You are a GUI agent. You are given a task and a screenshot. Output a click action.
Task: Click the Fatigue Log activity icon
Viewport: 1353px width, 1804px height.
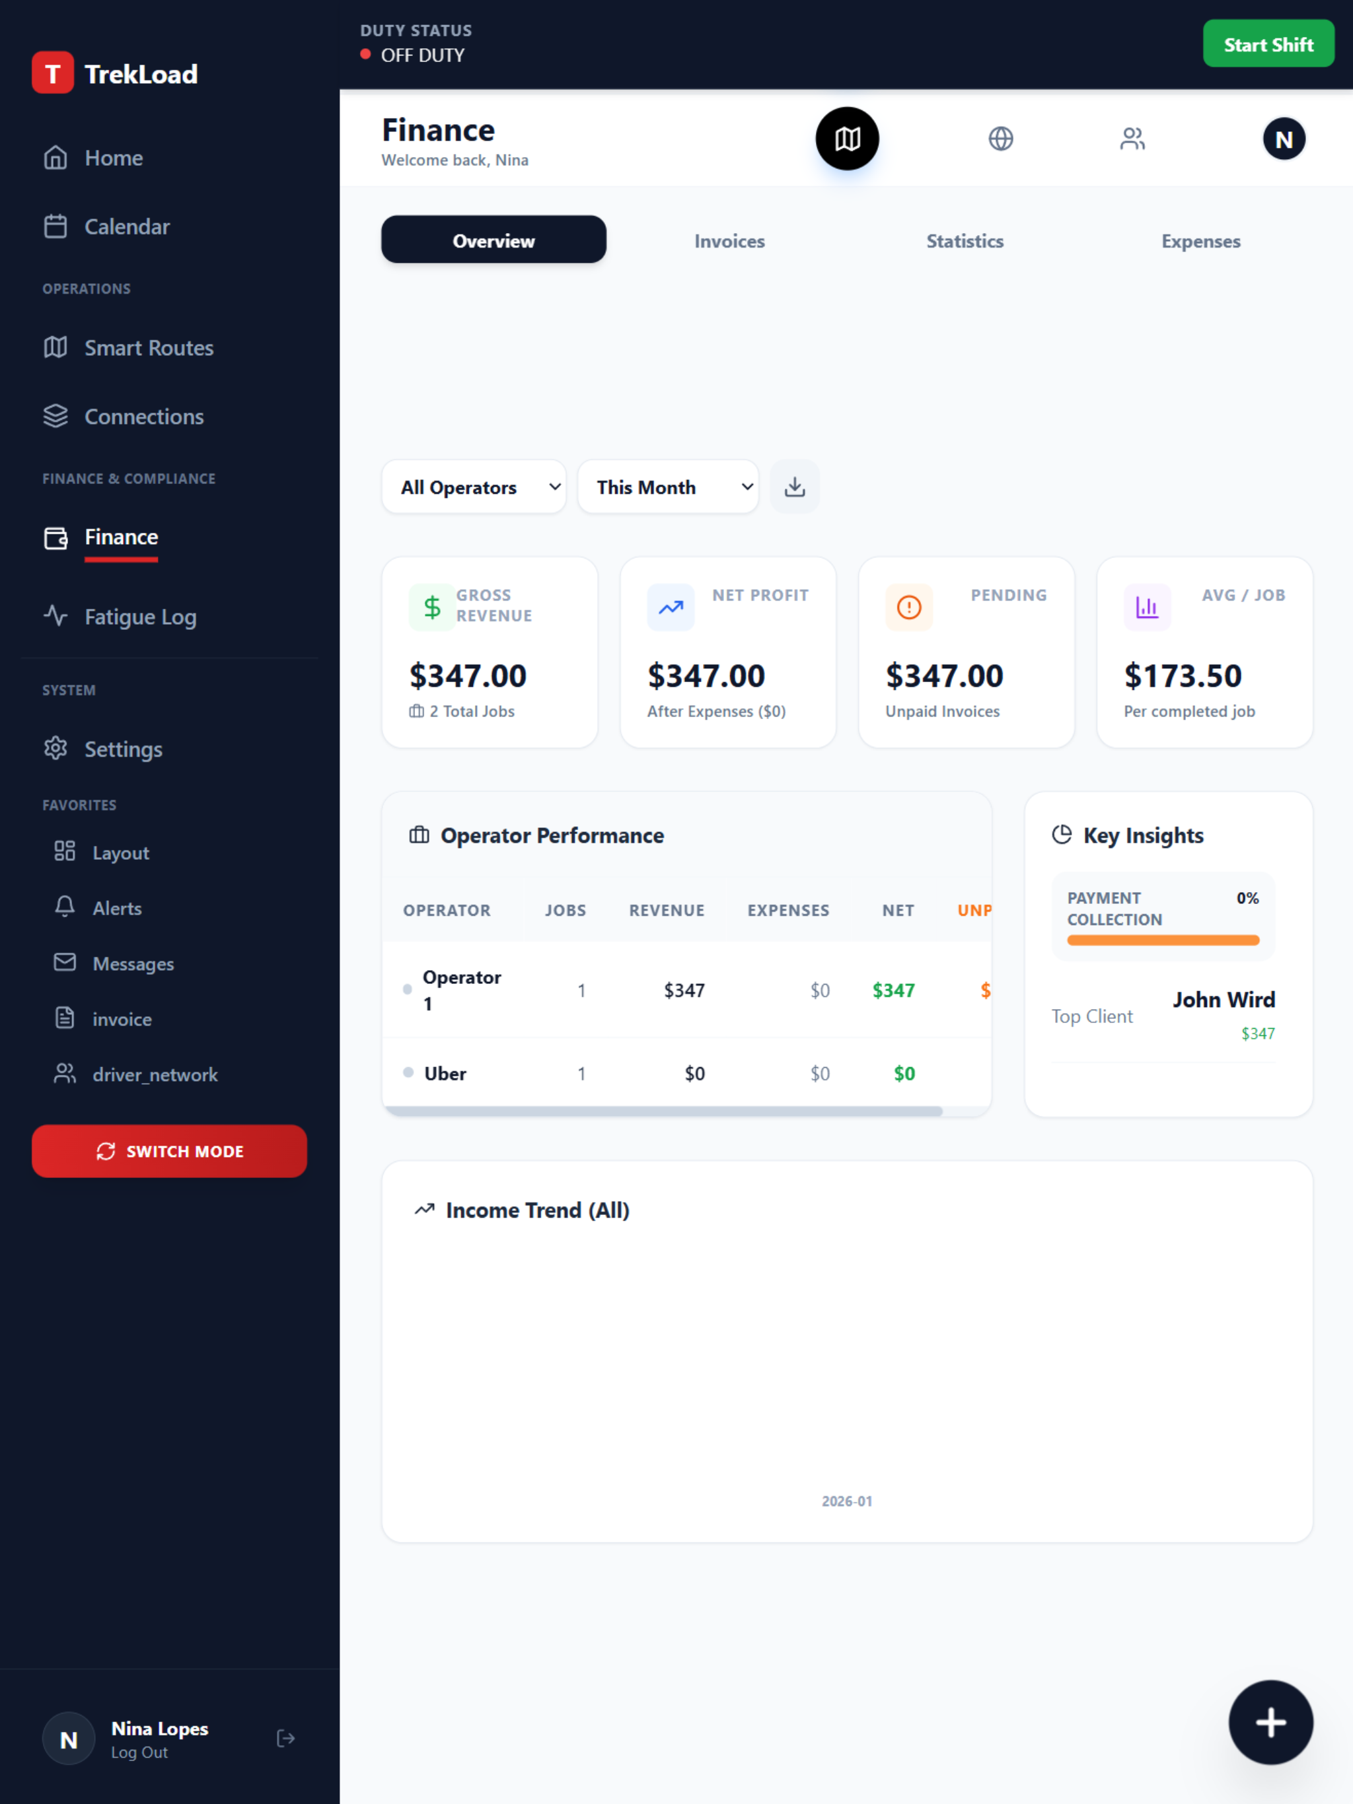click(55, 615)
